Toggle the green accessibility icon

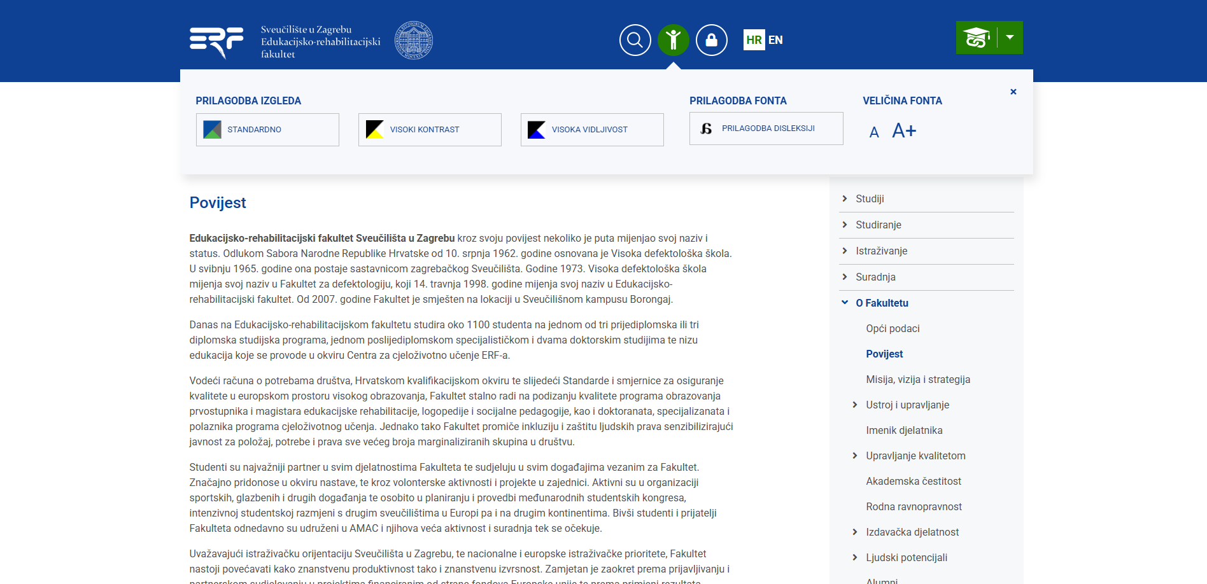[674, 40]
